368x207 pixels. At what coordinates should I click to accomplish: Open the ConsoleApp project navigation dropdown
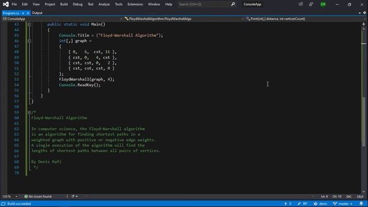[63, 19]
